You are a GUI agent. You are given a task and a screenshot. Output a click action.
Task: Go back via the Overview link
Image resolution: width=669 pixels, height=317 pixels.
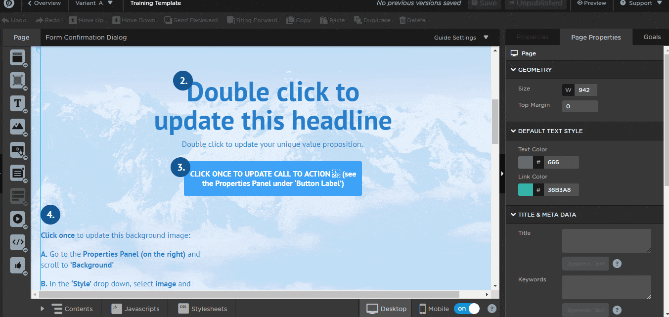pyautogui.click(x=45, y=3)
